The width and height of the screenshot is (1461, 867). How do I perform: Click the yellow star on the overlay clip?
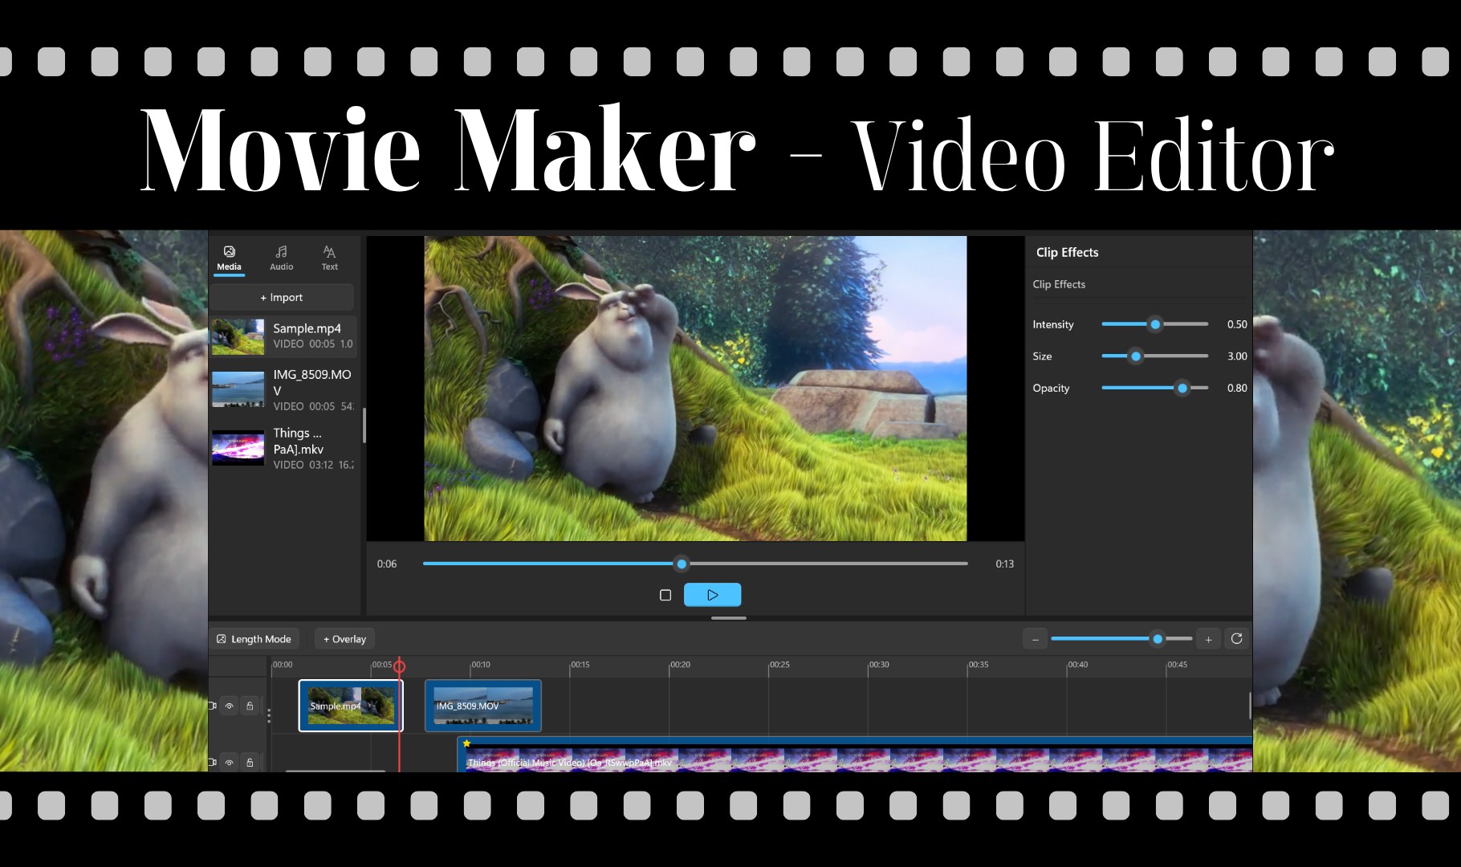tap(466, 743)
